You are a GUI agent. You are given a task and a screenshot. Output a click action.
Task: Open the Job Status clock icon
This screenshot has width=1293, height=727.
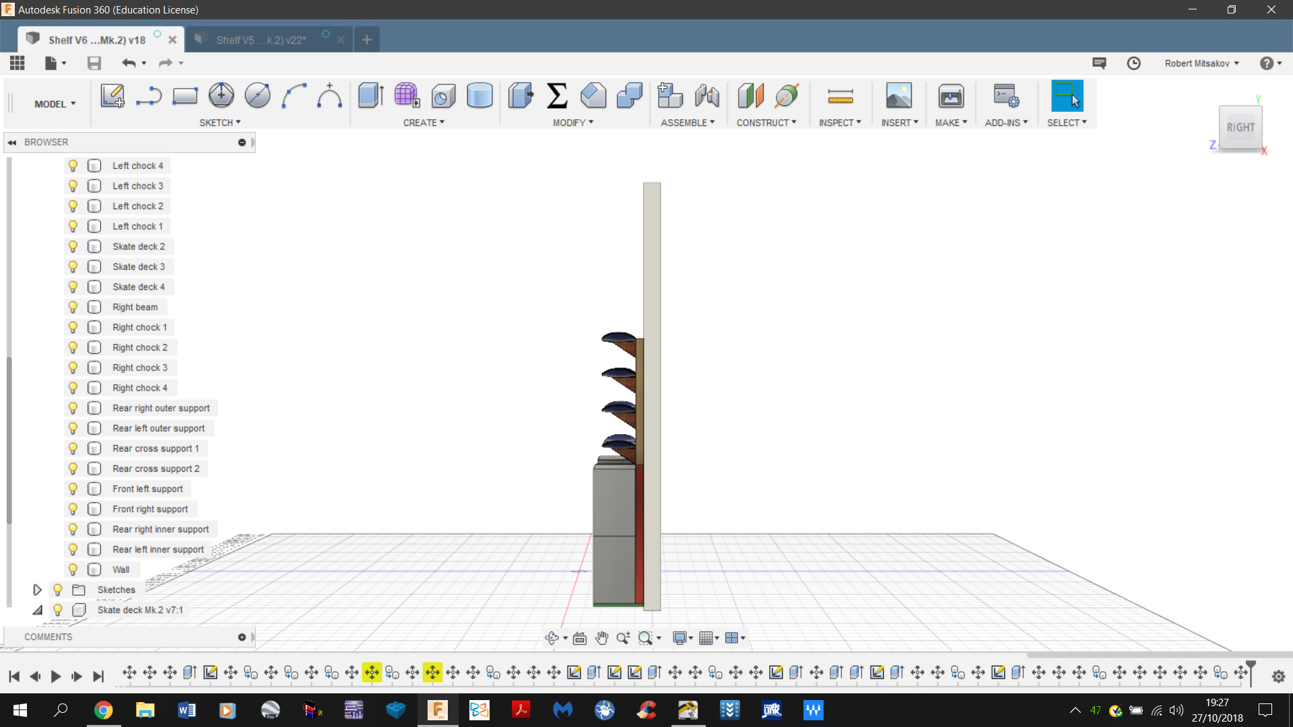[x=1134, y=63]
